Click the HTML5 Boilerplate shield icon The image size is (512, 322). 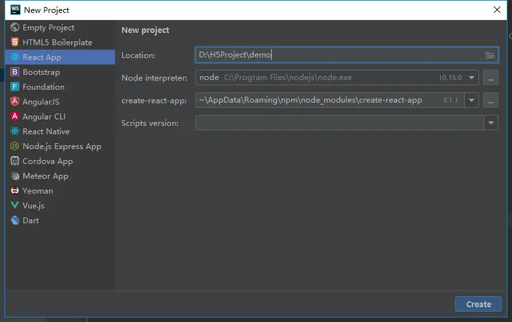pyautogui.click(x=15, y=42)
